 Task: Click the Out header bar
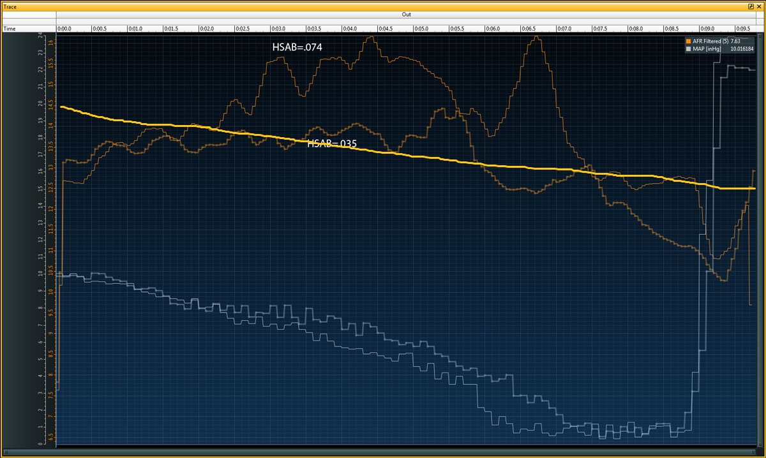(407, 14)
